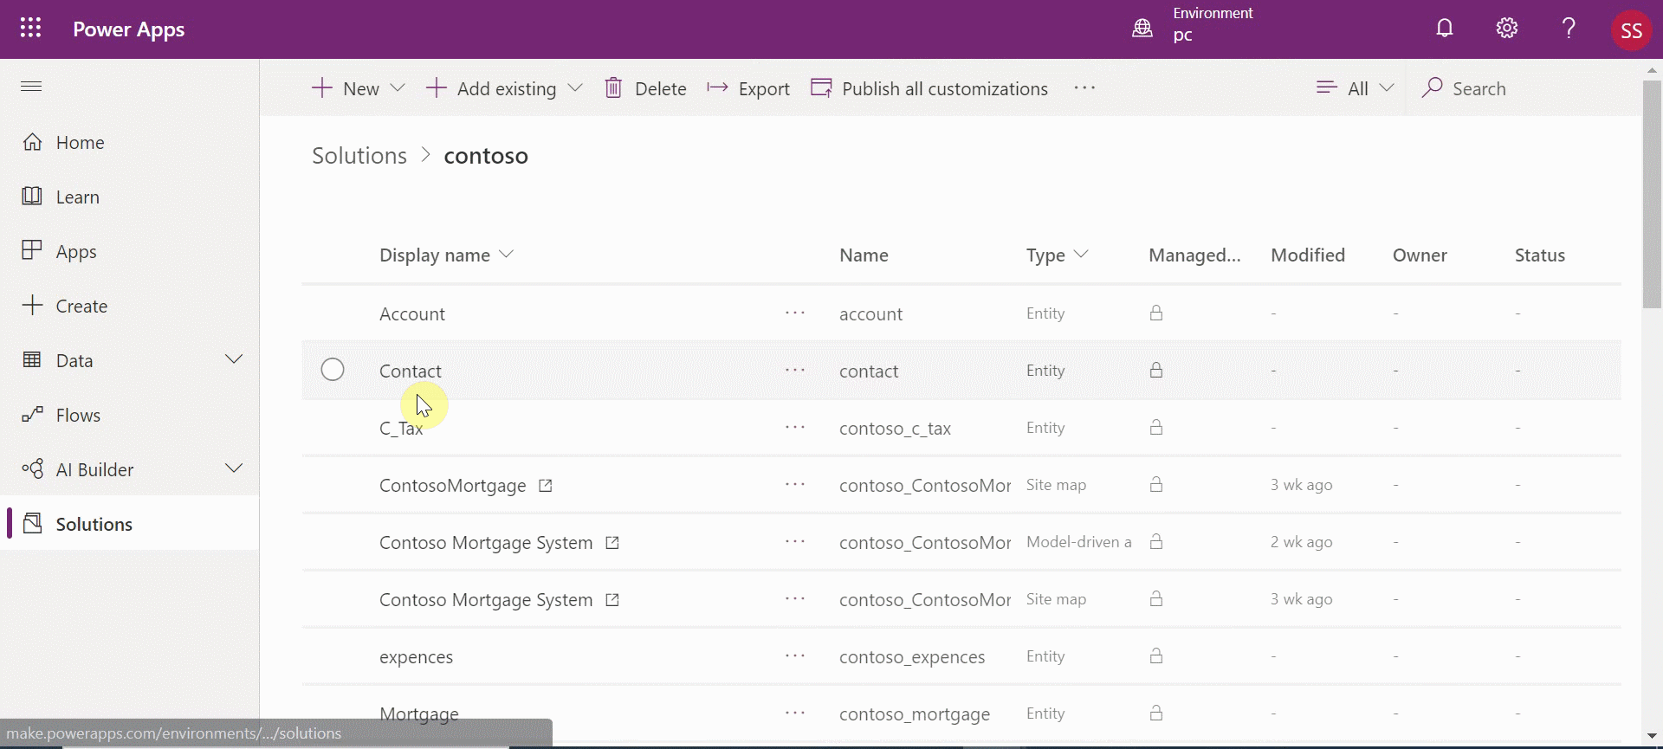Open more options for Account row
This screenshot has width=1663, height=749.
tap(795, 313)
